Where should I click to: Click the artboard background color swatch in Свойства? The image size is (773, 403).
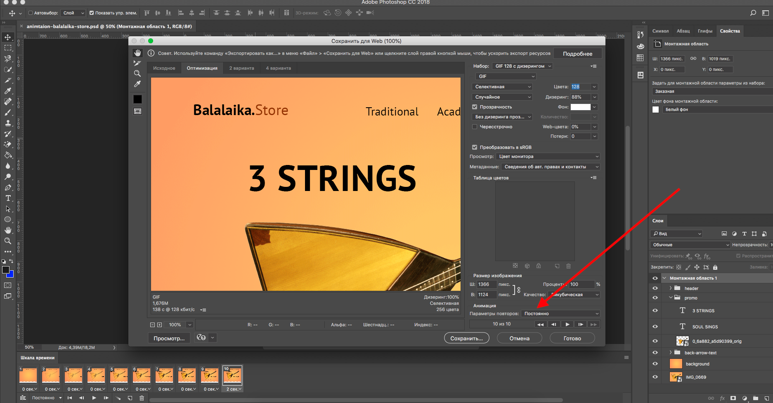point(655,109)
